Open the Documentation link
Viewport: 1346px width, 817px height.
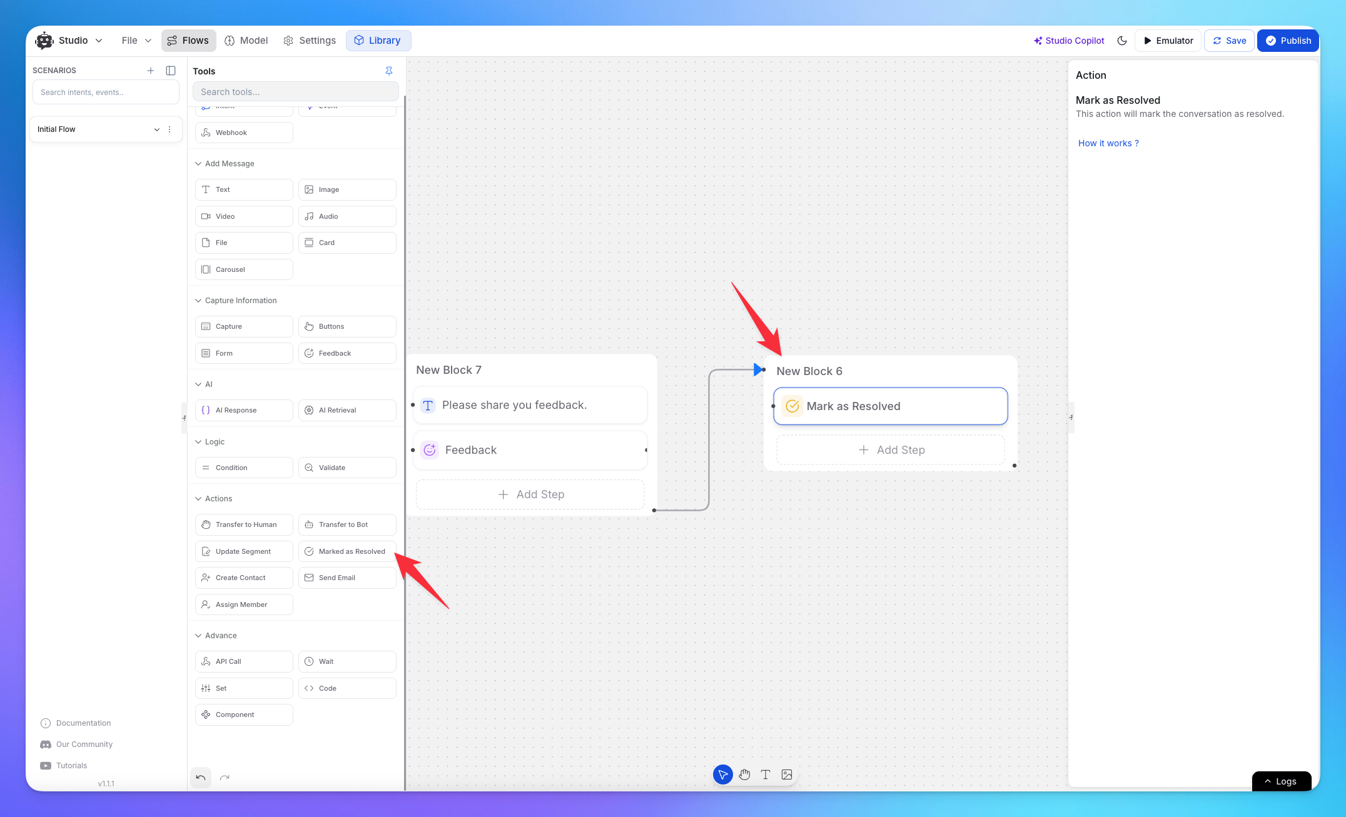76,723
